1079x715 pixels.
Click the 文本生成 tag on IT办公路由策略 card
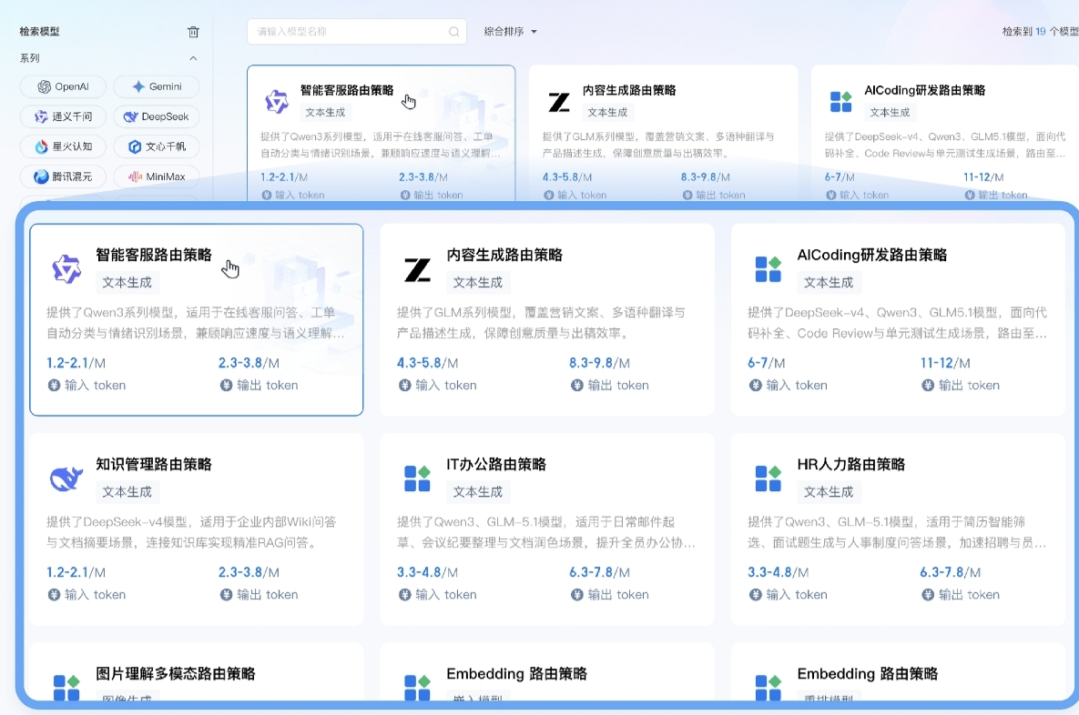[x=477, y=492]
